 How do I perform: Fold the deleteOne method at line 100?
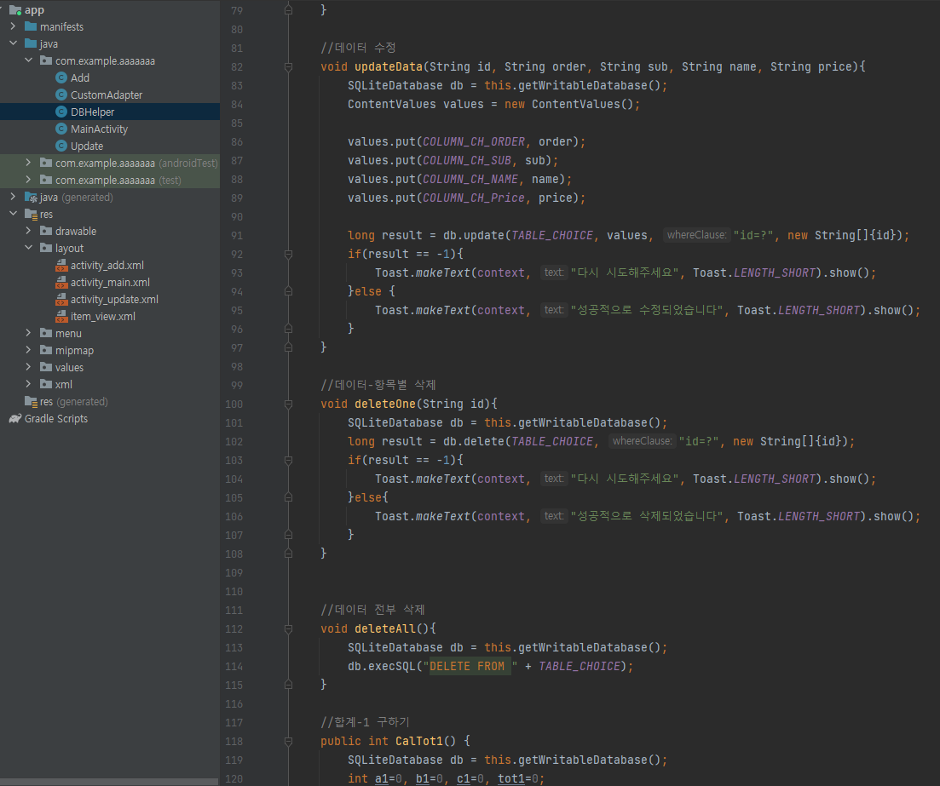pos(288,404)
